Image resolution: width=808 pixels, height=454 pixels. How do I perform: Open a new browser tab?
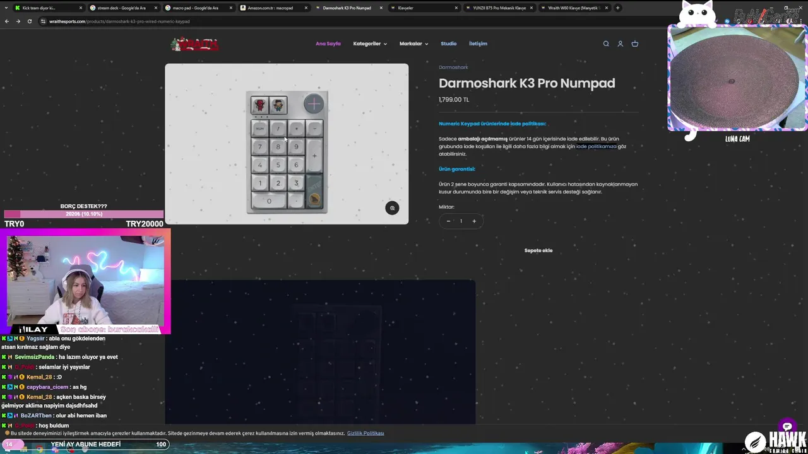pos(617,8)
